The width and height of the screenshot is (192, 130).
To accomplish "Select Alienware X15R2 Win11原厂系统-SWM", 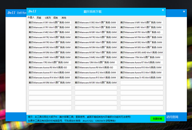I will (x=96, y=22).
